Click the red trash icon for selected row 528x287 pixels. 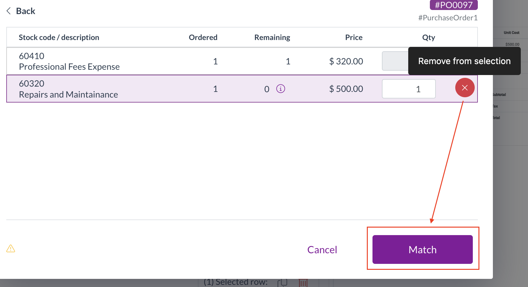pyautogui.click(x=303, y=283)
